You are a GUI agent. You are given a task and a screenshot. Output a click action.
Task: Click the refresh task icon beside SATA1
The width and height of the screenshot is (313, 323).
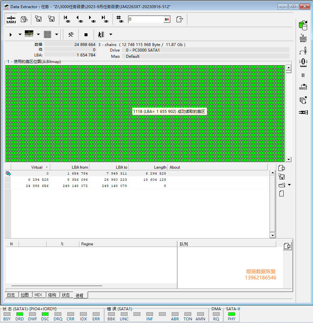pos(24,19)
